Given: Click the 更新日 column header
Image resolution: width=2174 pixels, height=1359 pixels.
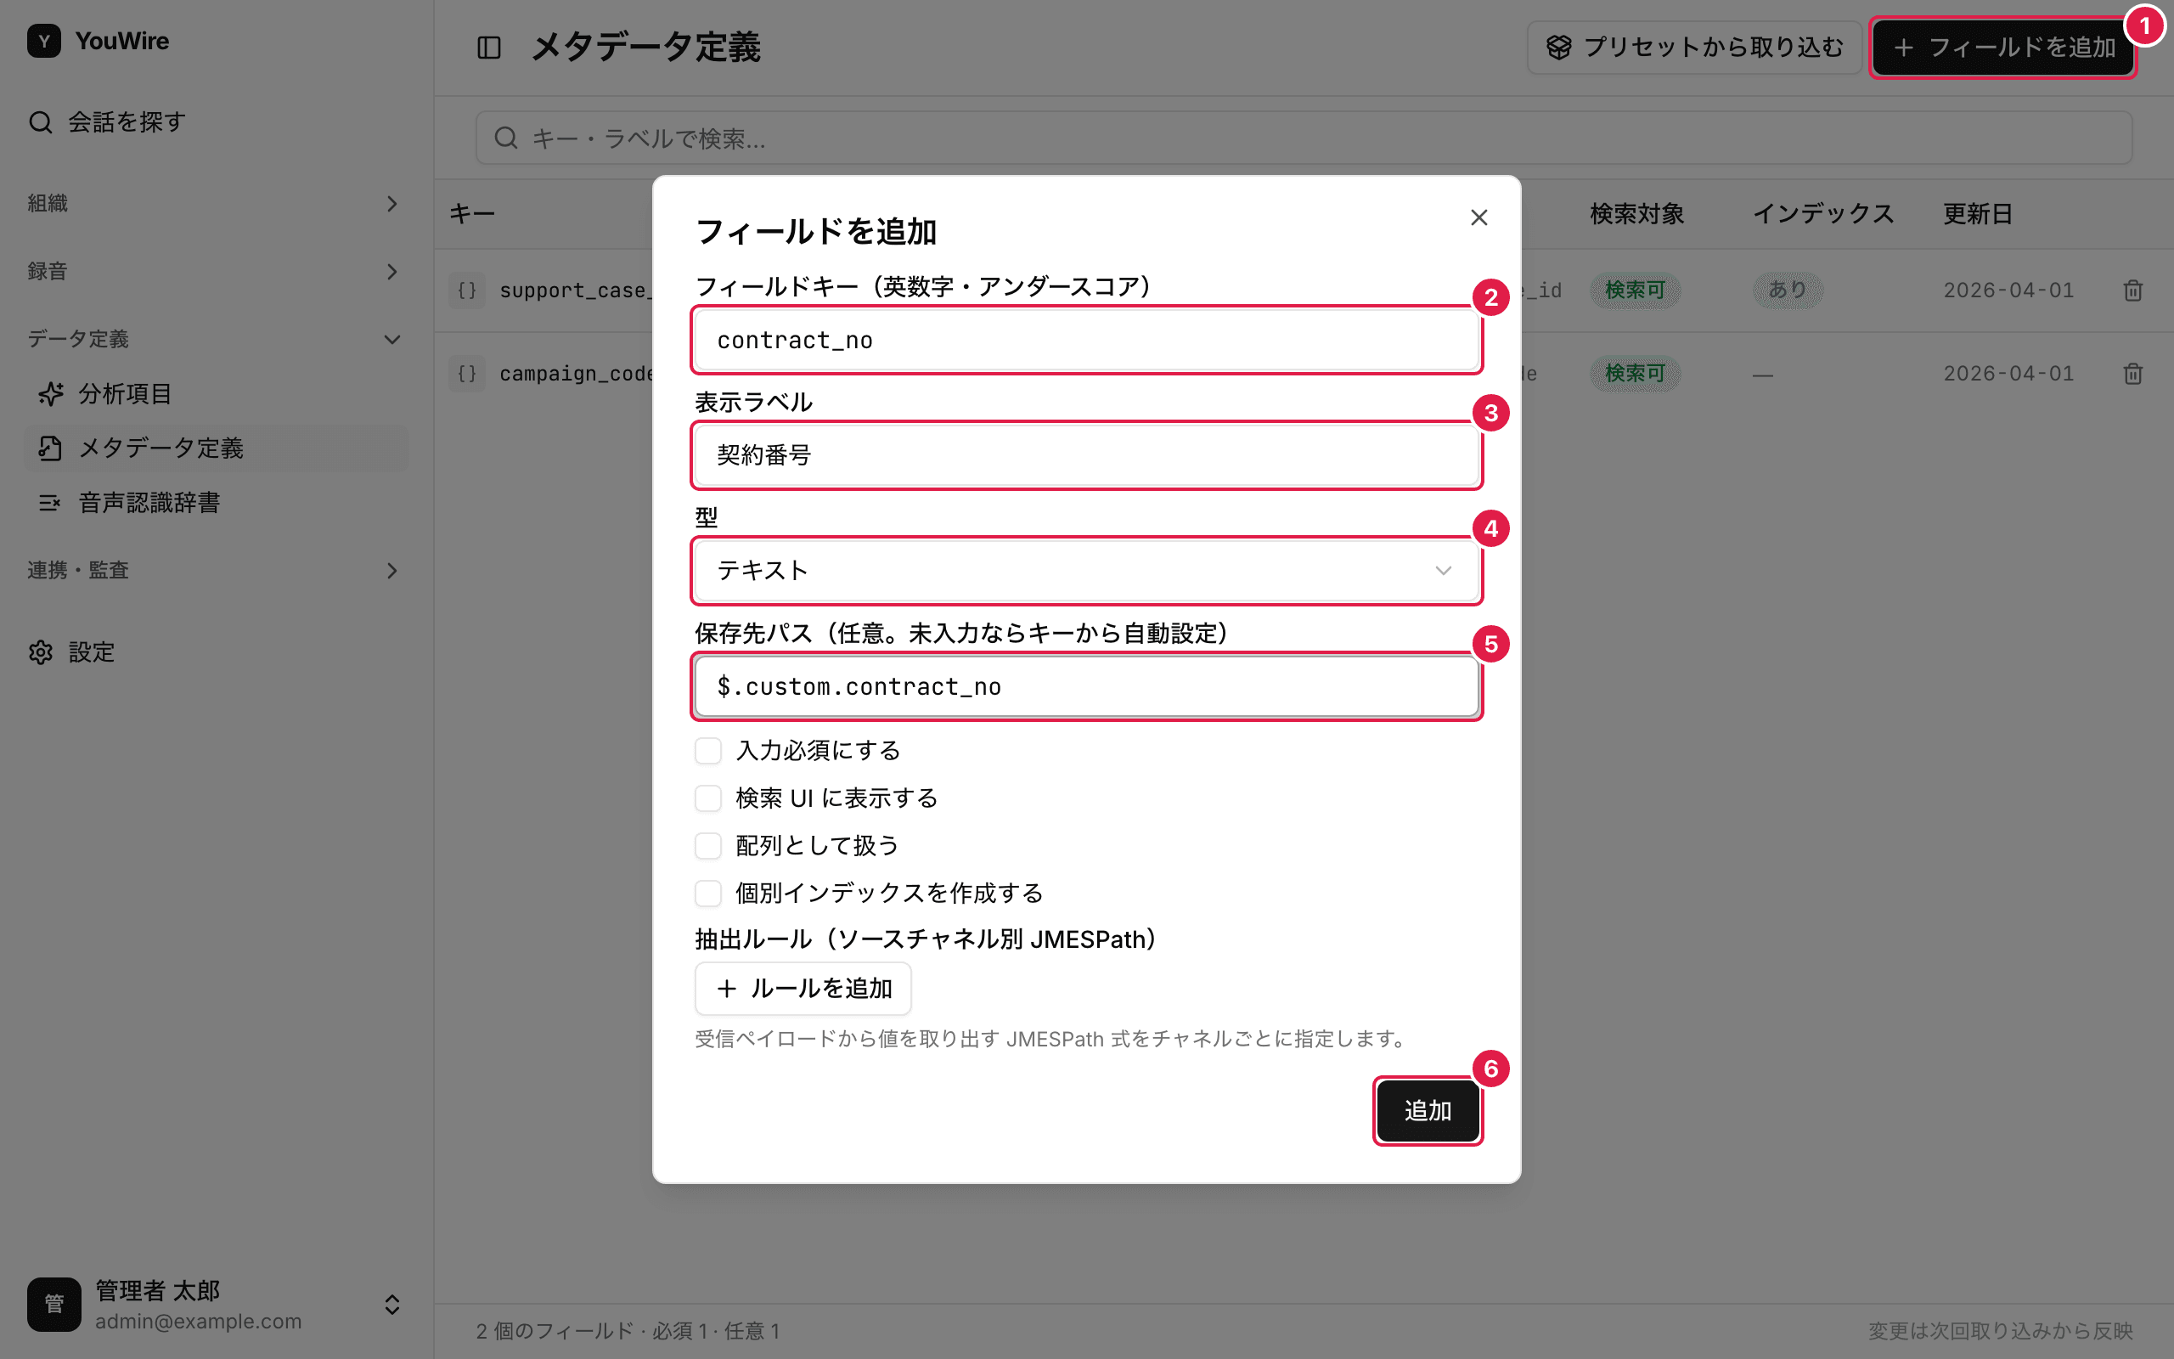Looking at the screenshot, I should tap(1978, 214).
